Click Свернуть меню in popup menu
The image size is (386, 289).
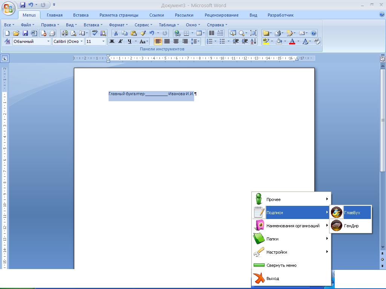pyautogui.click(x=281, y=265)
